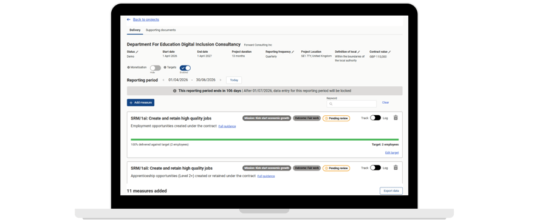Toggle the Monetisation switch

click(156, 68)
